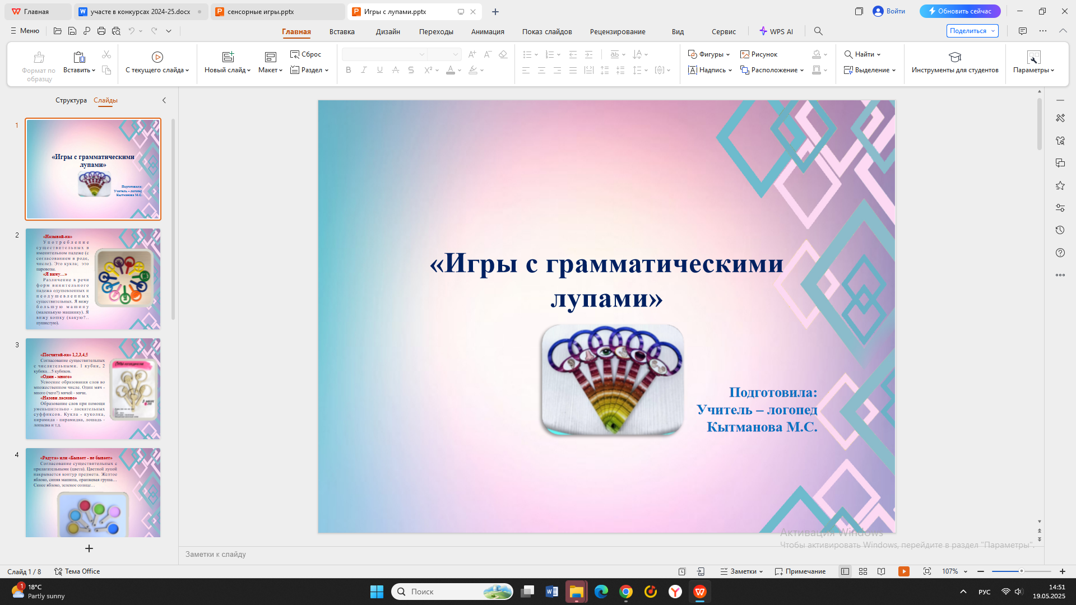Switch to slide sorter view icon
Screen dimensions: 1076x605
[x=863, y=571]
